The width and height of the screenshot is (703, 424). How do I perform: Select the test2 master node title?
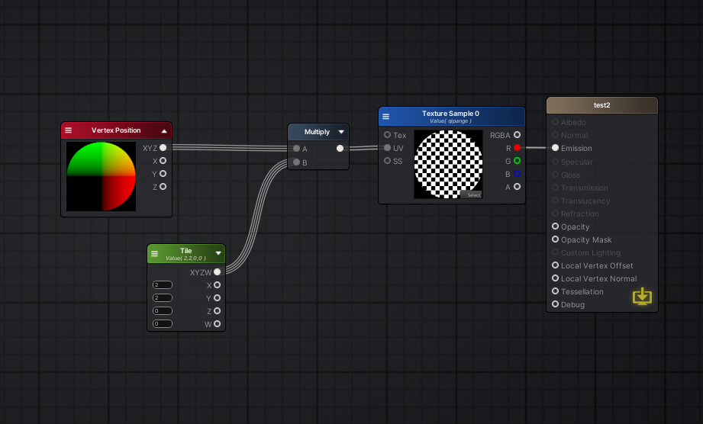point(601,105)
